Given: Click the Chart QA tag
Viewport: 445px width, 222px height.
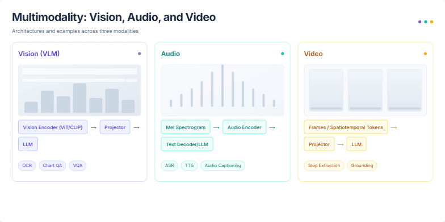Looking at the screenshot, I should pyautogui.click(x=52, y=165).
